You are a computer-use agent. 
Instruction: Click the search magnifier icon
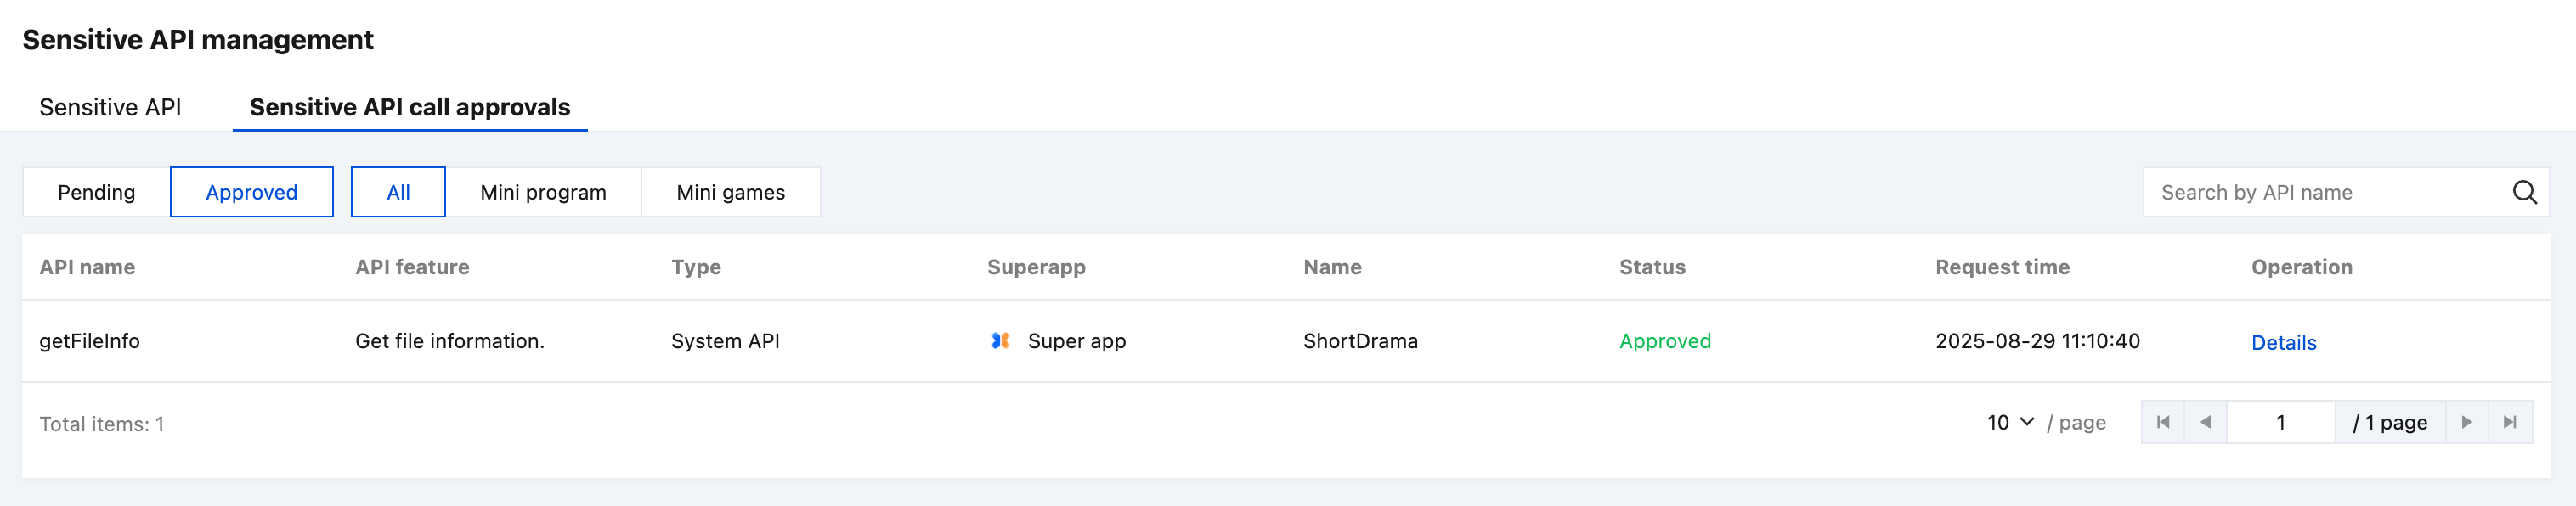coord(2524,192)
